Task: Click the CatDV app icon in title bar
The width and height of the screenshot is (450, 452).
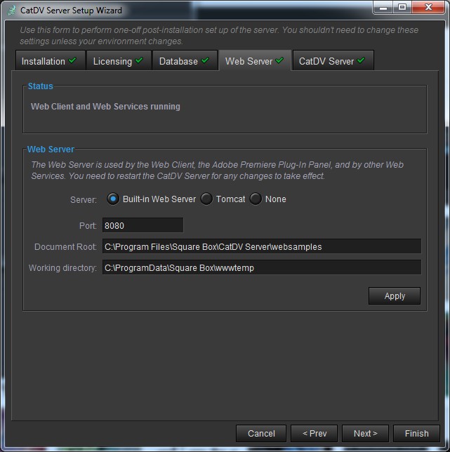Action: tap(11, 11)
